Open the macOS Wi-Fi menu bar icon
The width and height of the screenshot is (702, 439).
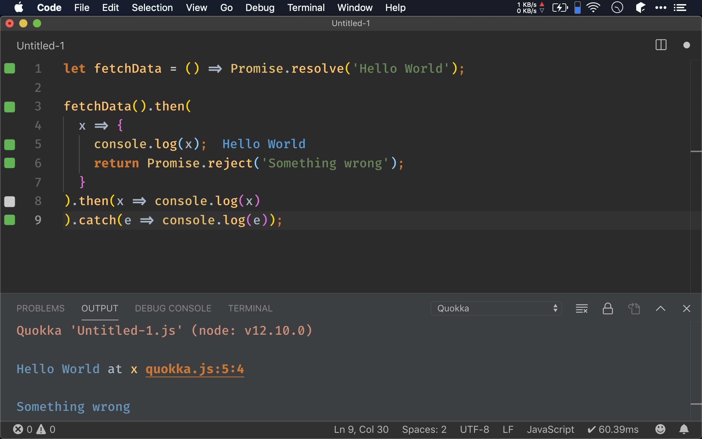(593, 8)
